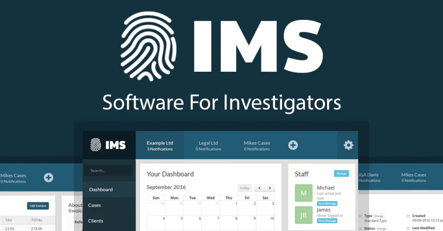Click the 'Standard Type' value
The image size is (443, 231).
(x=376, y=221)
